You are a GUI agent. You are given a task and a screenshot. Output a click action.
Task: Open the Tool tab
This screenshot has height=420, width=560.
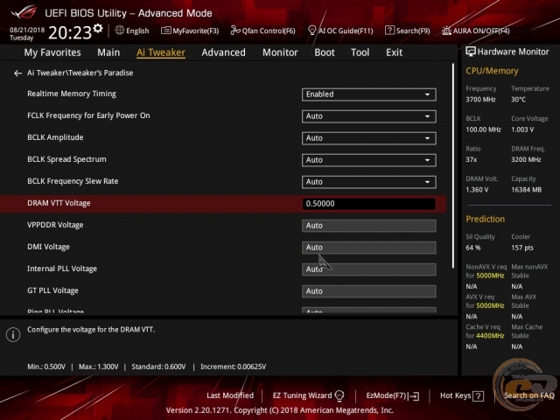click(x=360, y=52)
